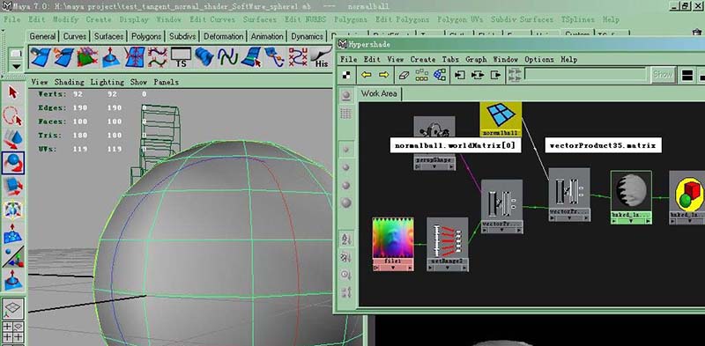Viewport: 705px width, 346px height.
Task: Click the scissors surface shelf icon
Action: tap(63, 57)
